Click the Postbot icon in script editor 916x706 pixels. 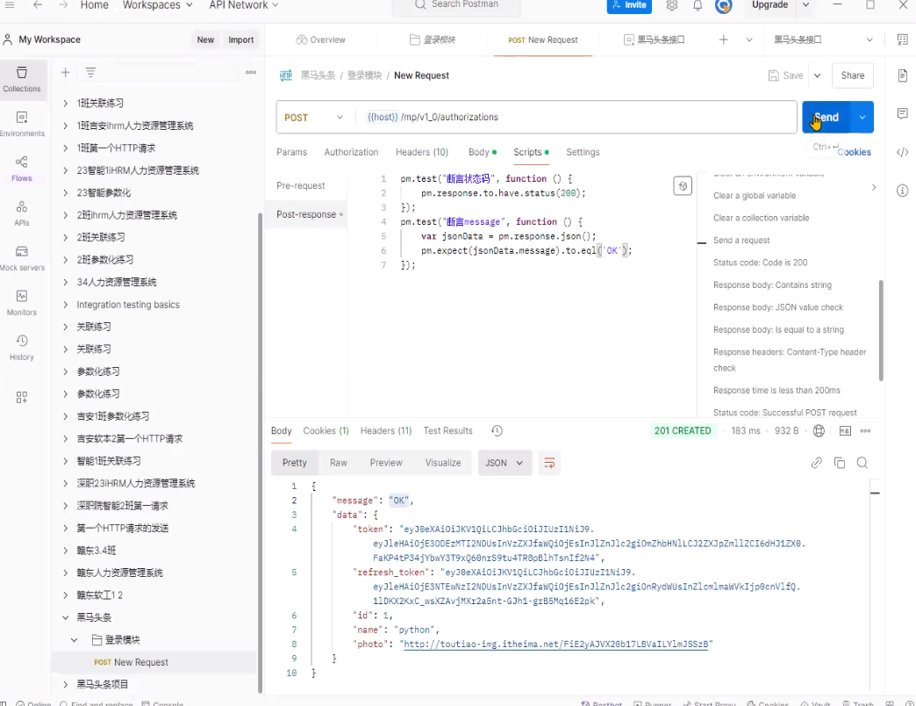click(x=683, y=186)
